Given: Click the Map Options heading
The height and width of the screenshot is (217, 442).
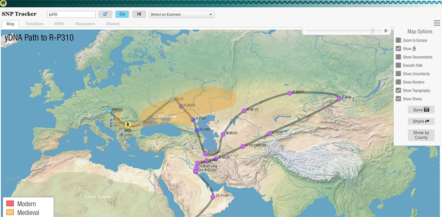Looking at the screenshot, I should click(420, 32).
